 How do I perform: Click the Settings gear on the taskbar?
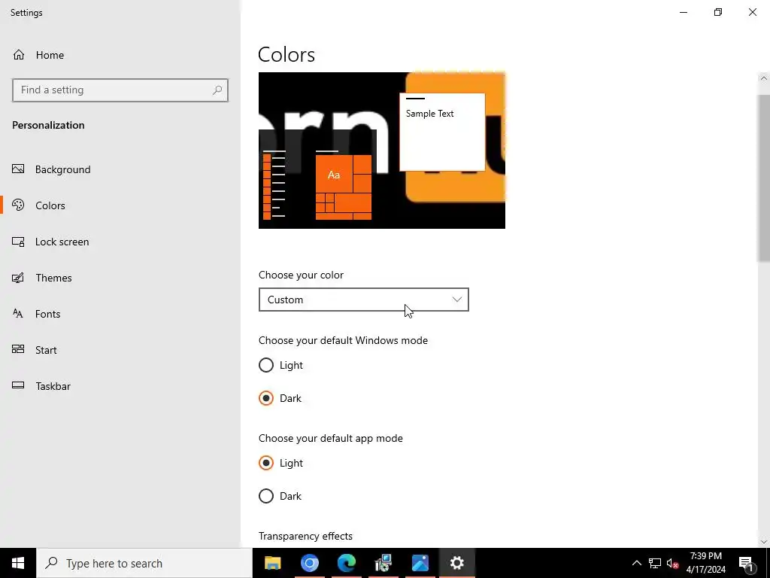pyautogui.click(x=456, y=563)
